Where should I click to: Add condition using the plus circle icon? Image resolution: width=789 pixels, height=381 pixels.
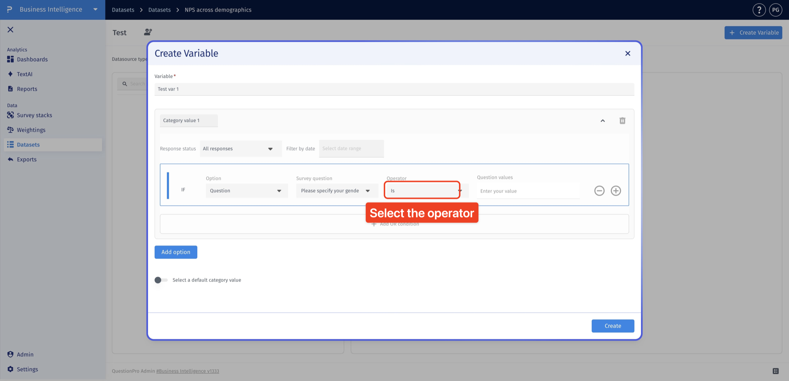(616, 190)
